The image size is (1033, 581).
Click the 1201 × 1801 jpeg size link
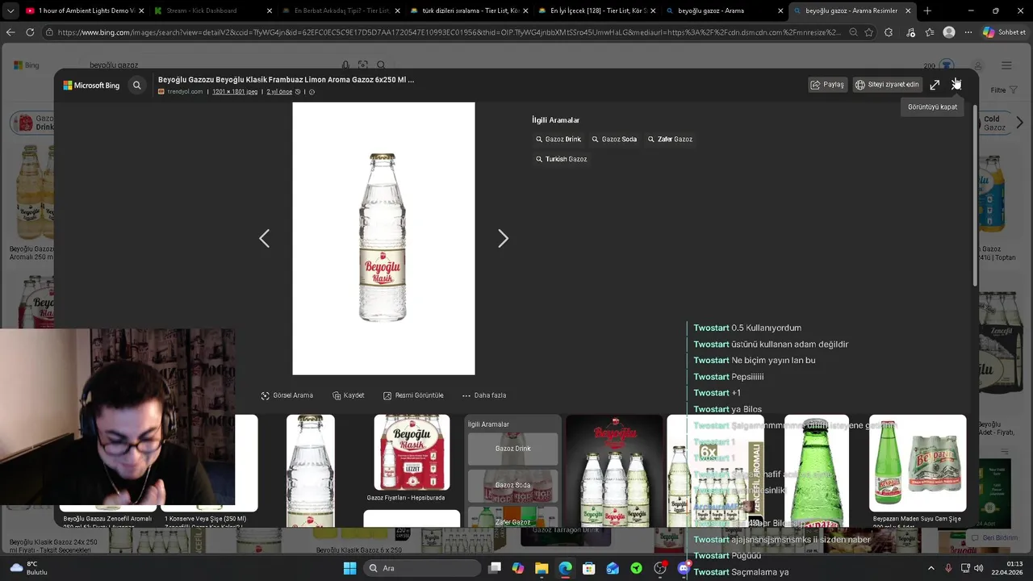coord(235,92)
